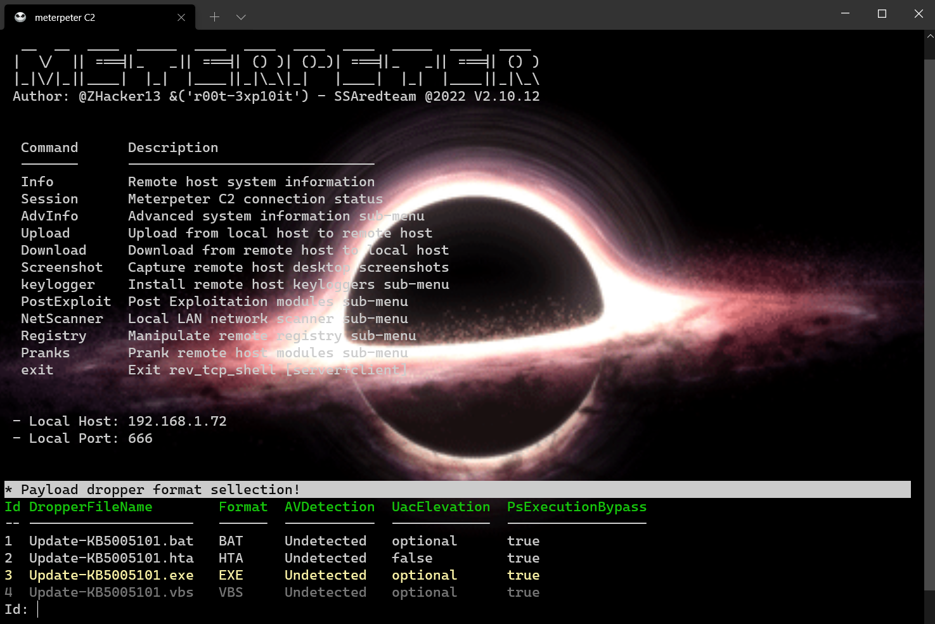Click 'Advanced system information sub-menu' description
The height and width of the screenshot is (624, 935).
click(276, 216)
